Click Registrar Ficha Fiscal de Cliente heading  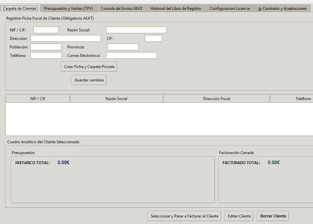pos(50,18)
